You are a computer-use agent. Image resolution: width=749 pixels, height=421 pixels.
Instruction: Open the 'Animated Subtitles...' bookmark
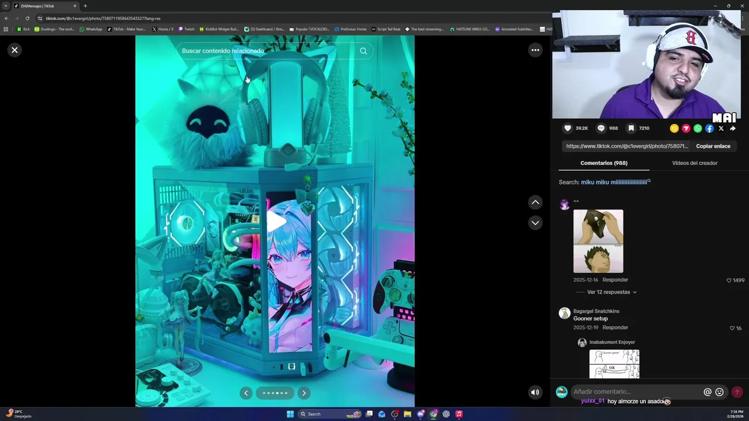[x=514, y=29]
